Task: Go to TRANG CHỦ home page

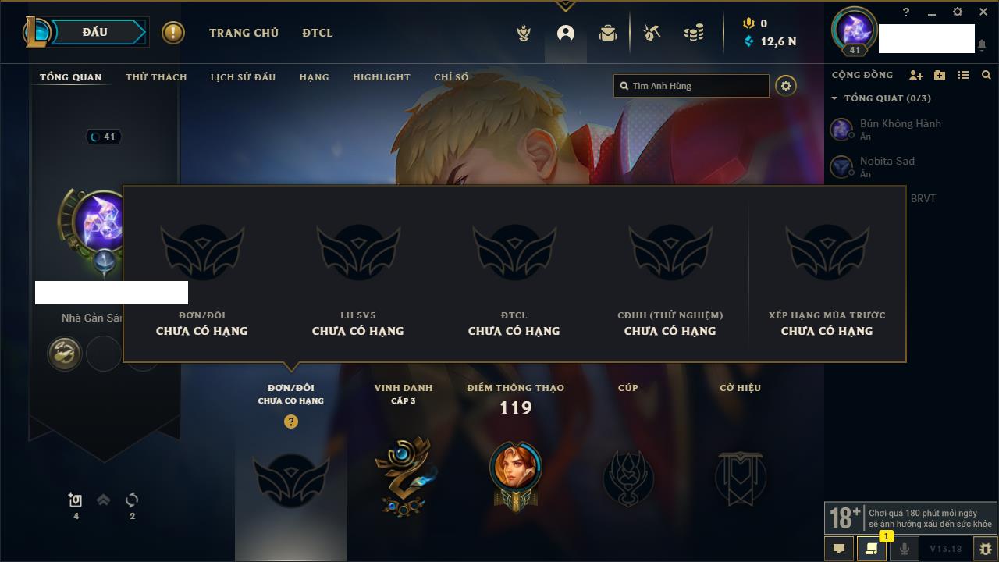Action: pos(244,33)
